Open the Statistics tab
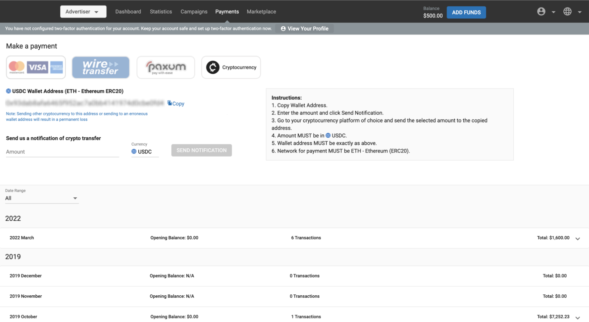This screenshot has height=322, width=589. click(x=161, y=12)
